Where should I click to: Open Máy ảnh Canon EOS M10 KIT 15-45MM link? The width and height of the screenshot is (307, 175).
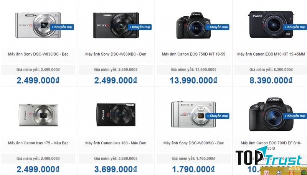coord(271,54)
